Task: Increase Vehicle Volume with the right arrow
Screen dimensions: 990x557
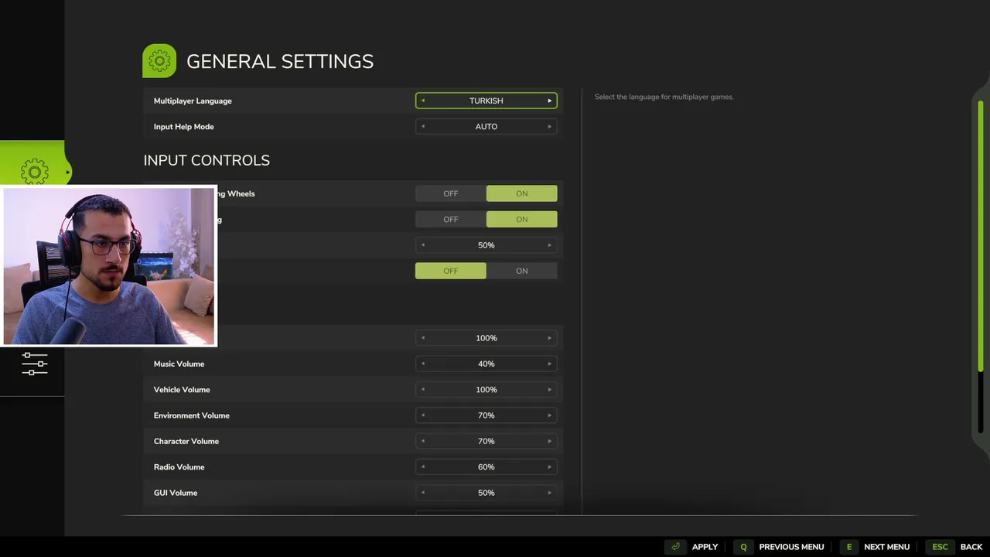Action: point(550,390)
